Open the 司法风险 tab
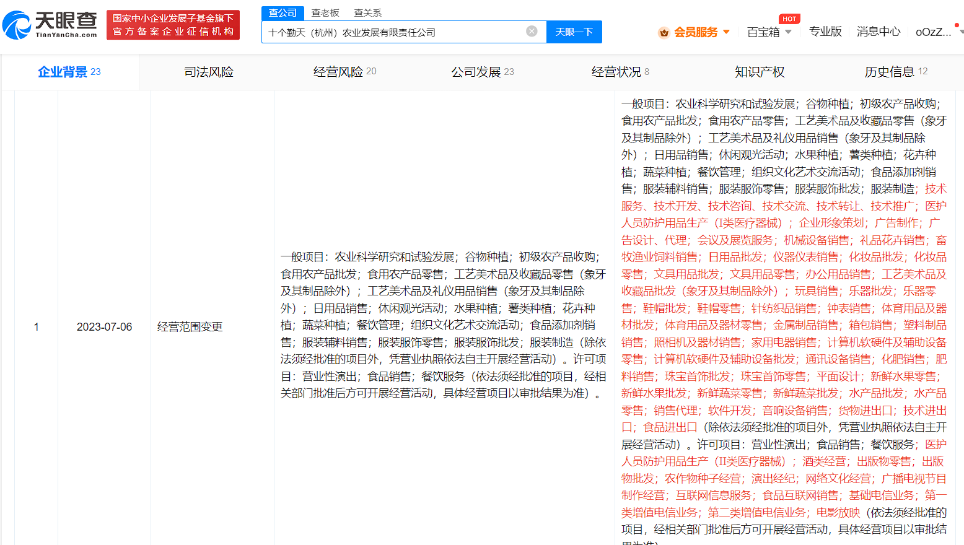 (208, 71)
